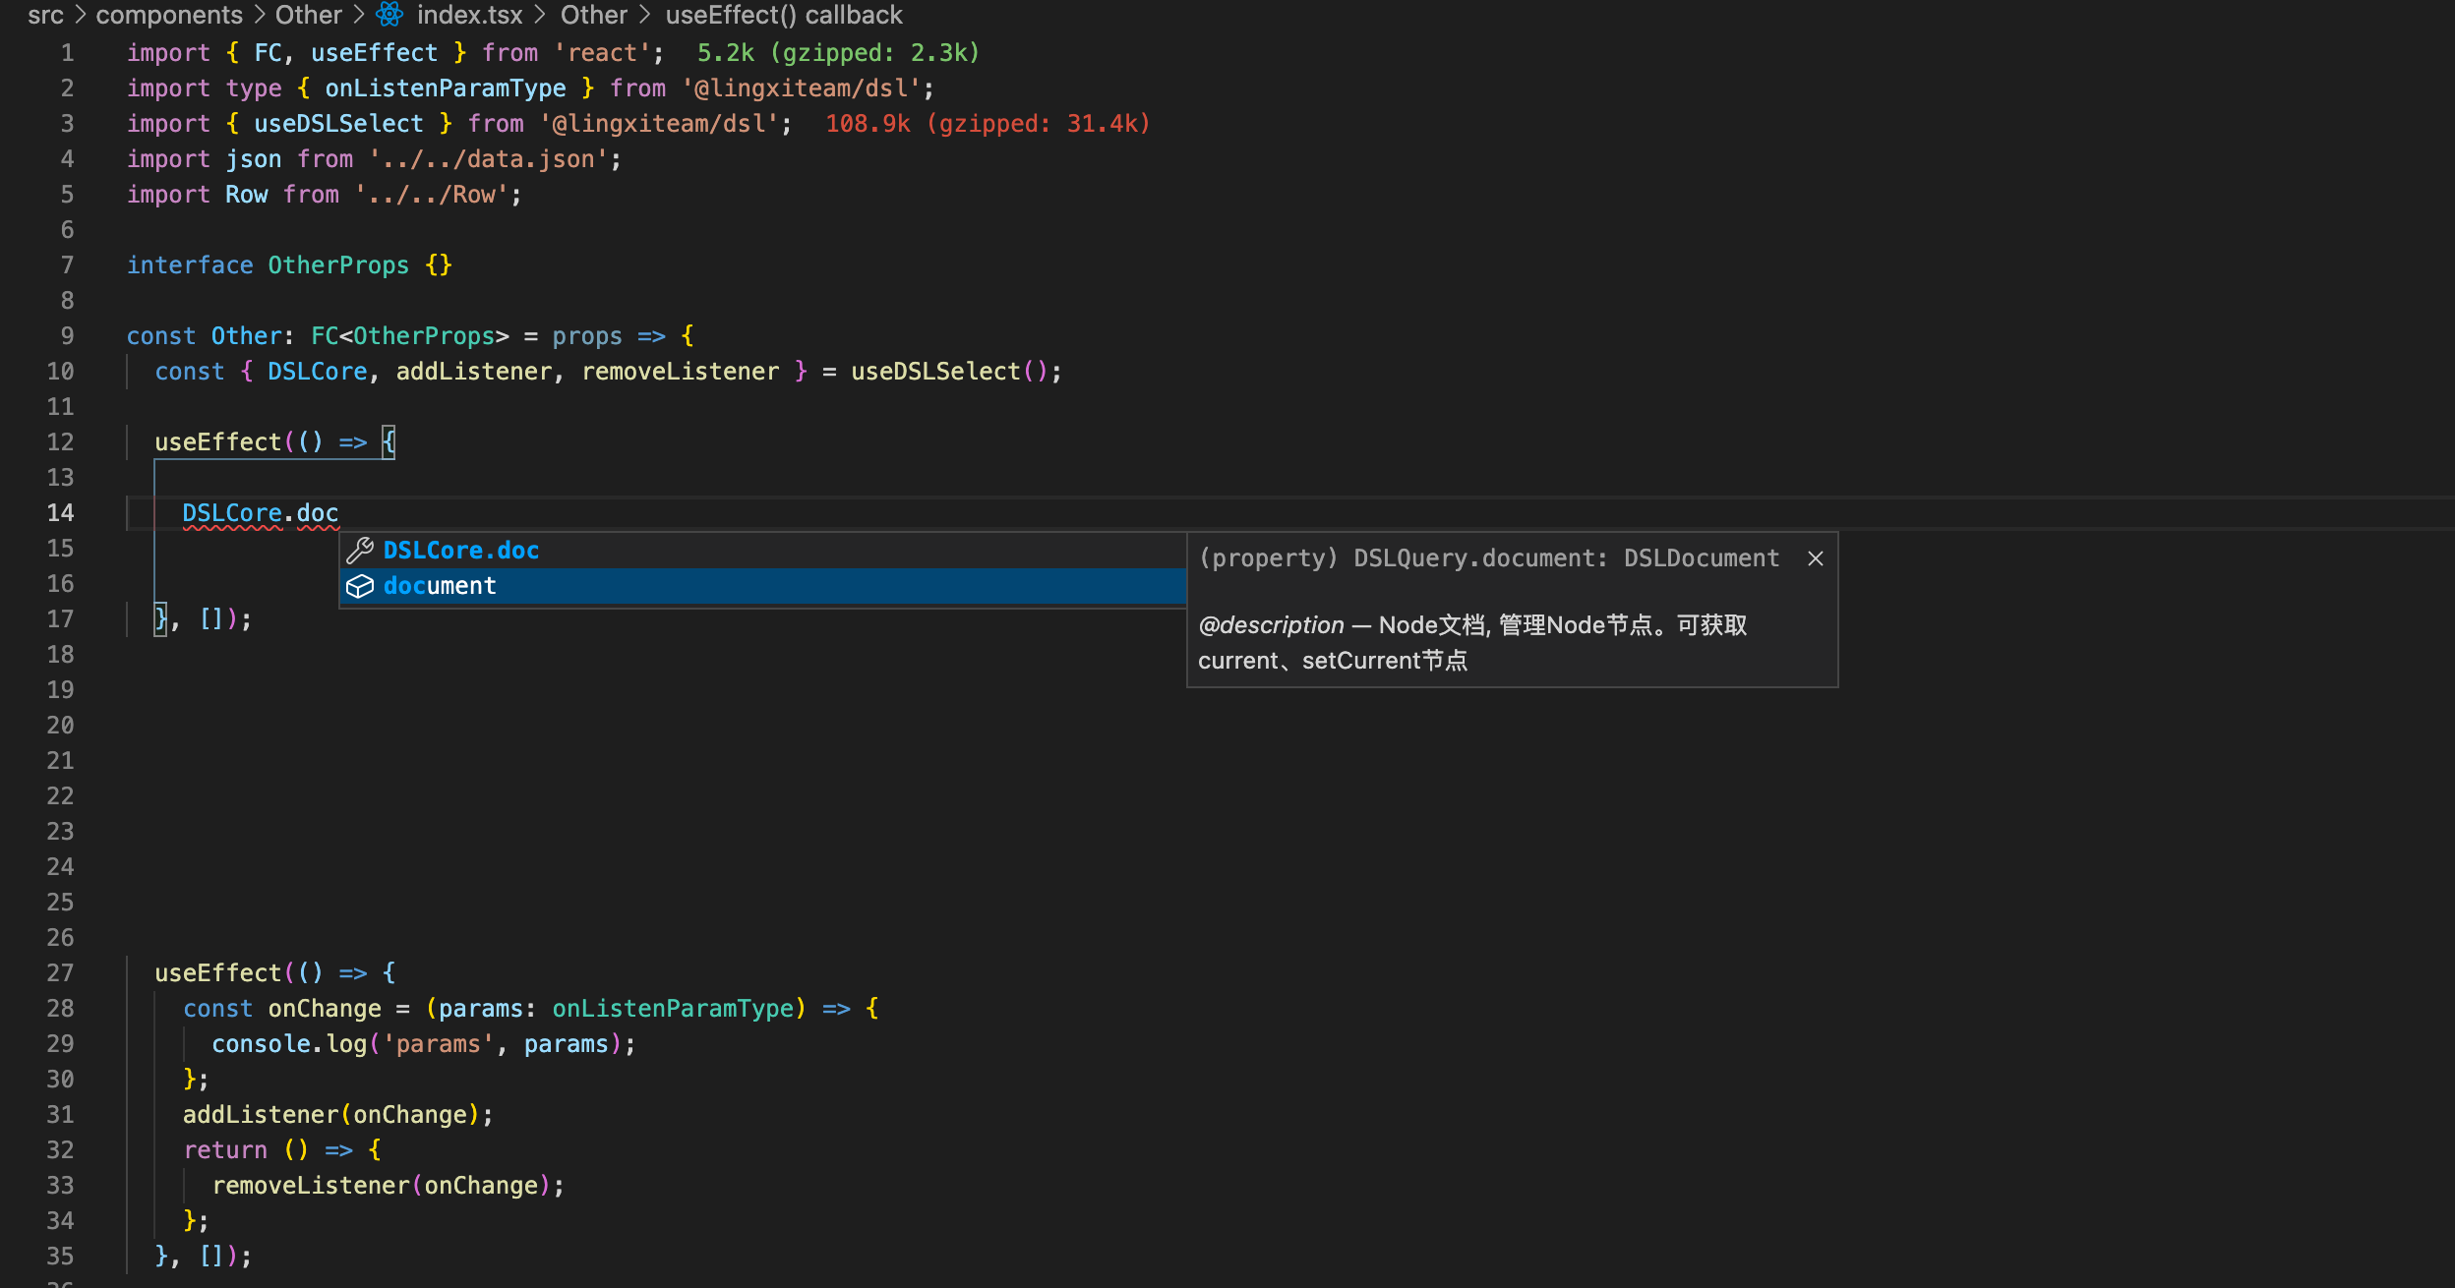
Task: Click the 'props' parameter on line 9
Action: click(x=587, y=336)
